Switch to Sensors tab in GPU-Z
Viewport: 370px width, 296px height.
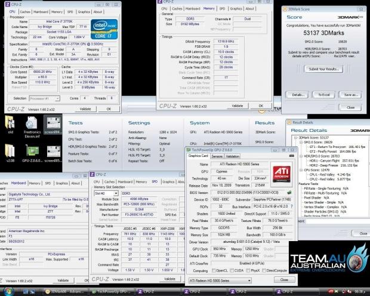coord(217,156)
